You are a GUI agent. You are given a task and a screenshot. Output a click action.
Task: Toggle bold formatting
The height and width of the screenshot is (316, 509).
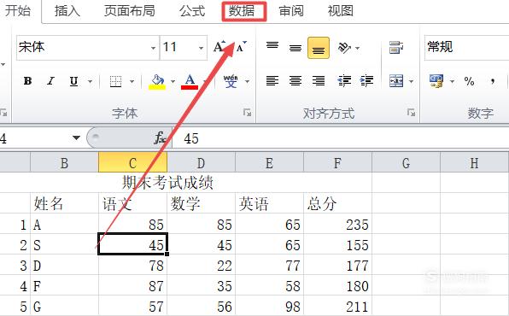click(x=28, y=81)
